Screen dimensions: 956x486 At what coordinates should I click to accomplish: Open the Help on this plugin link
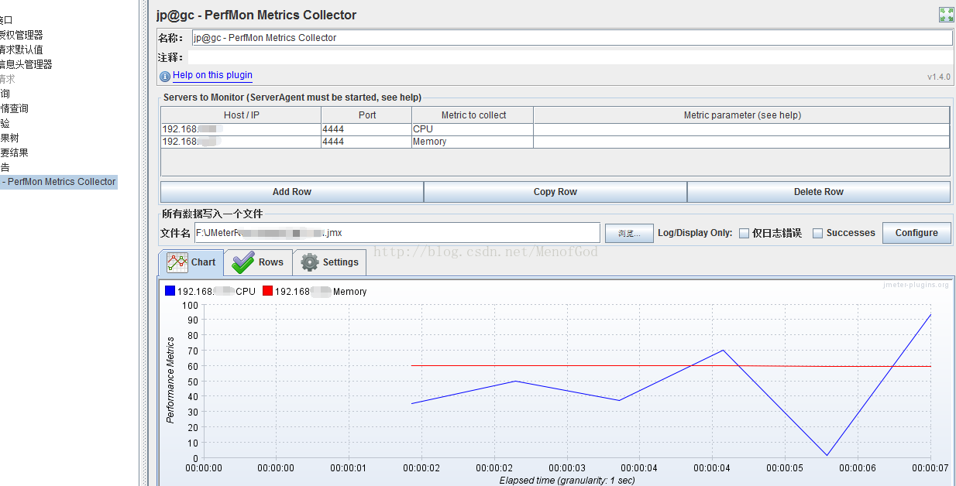[x=212, y=75]
